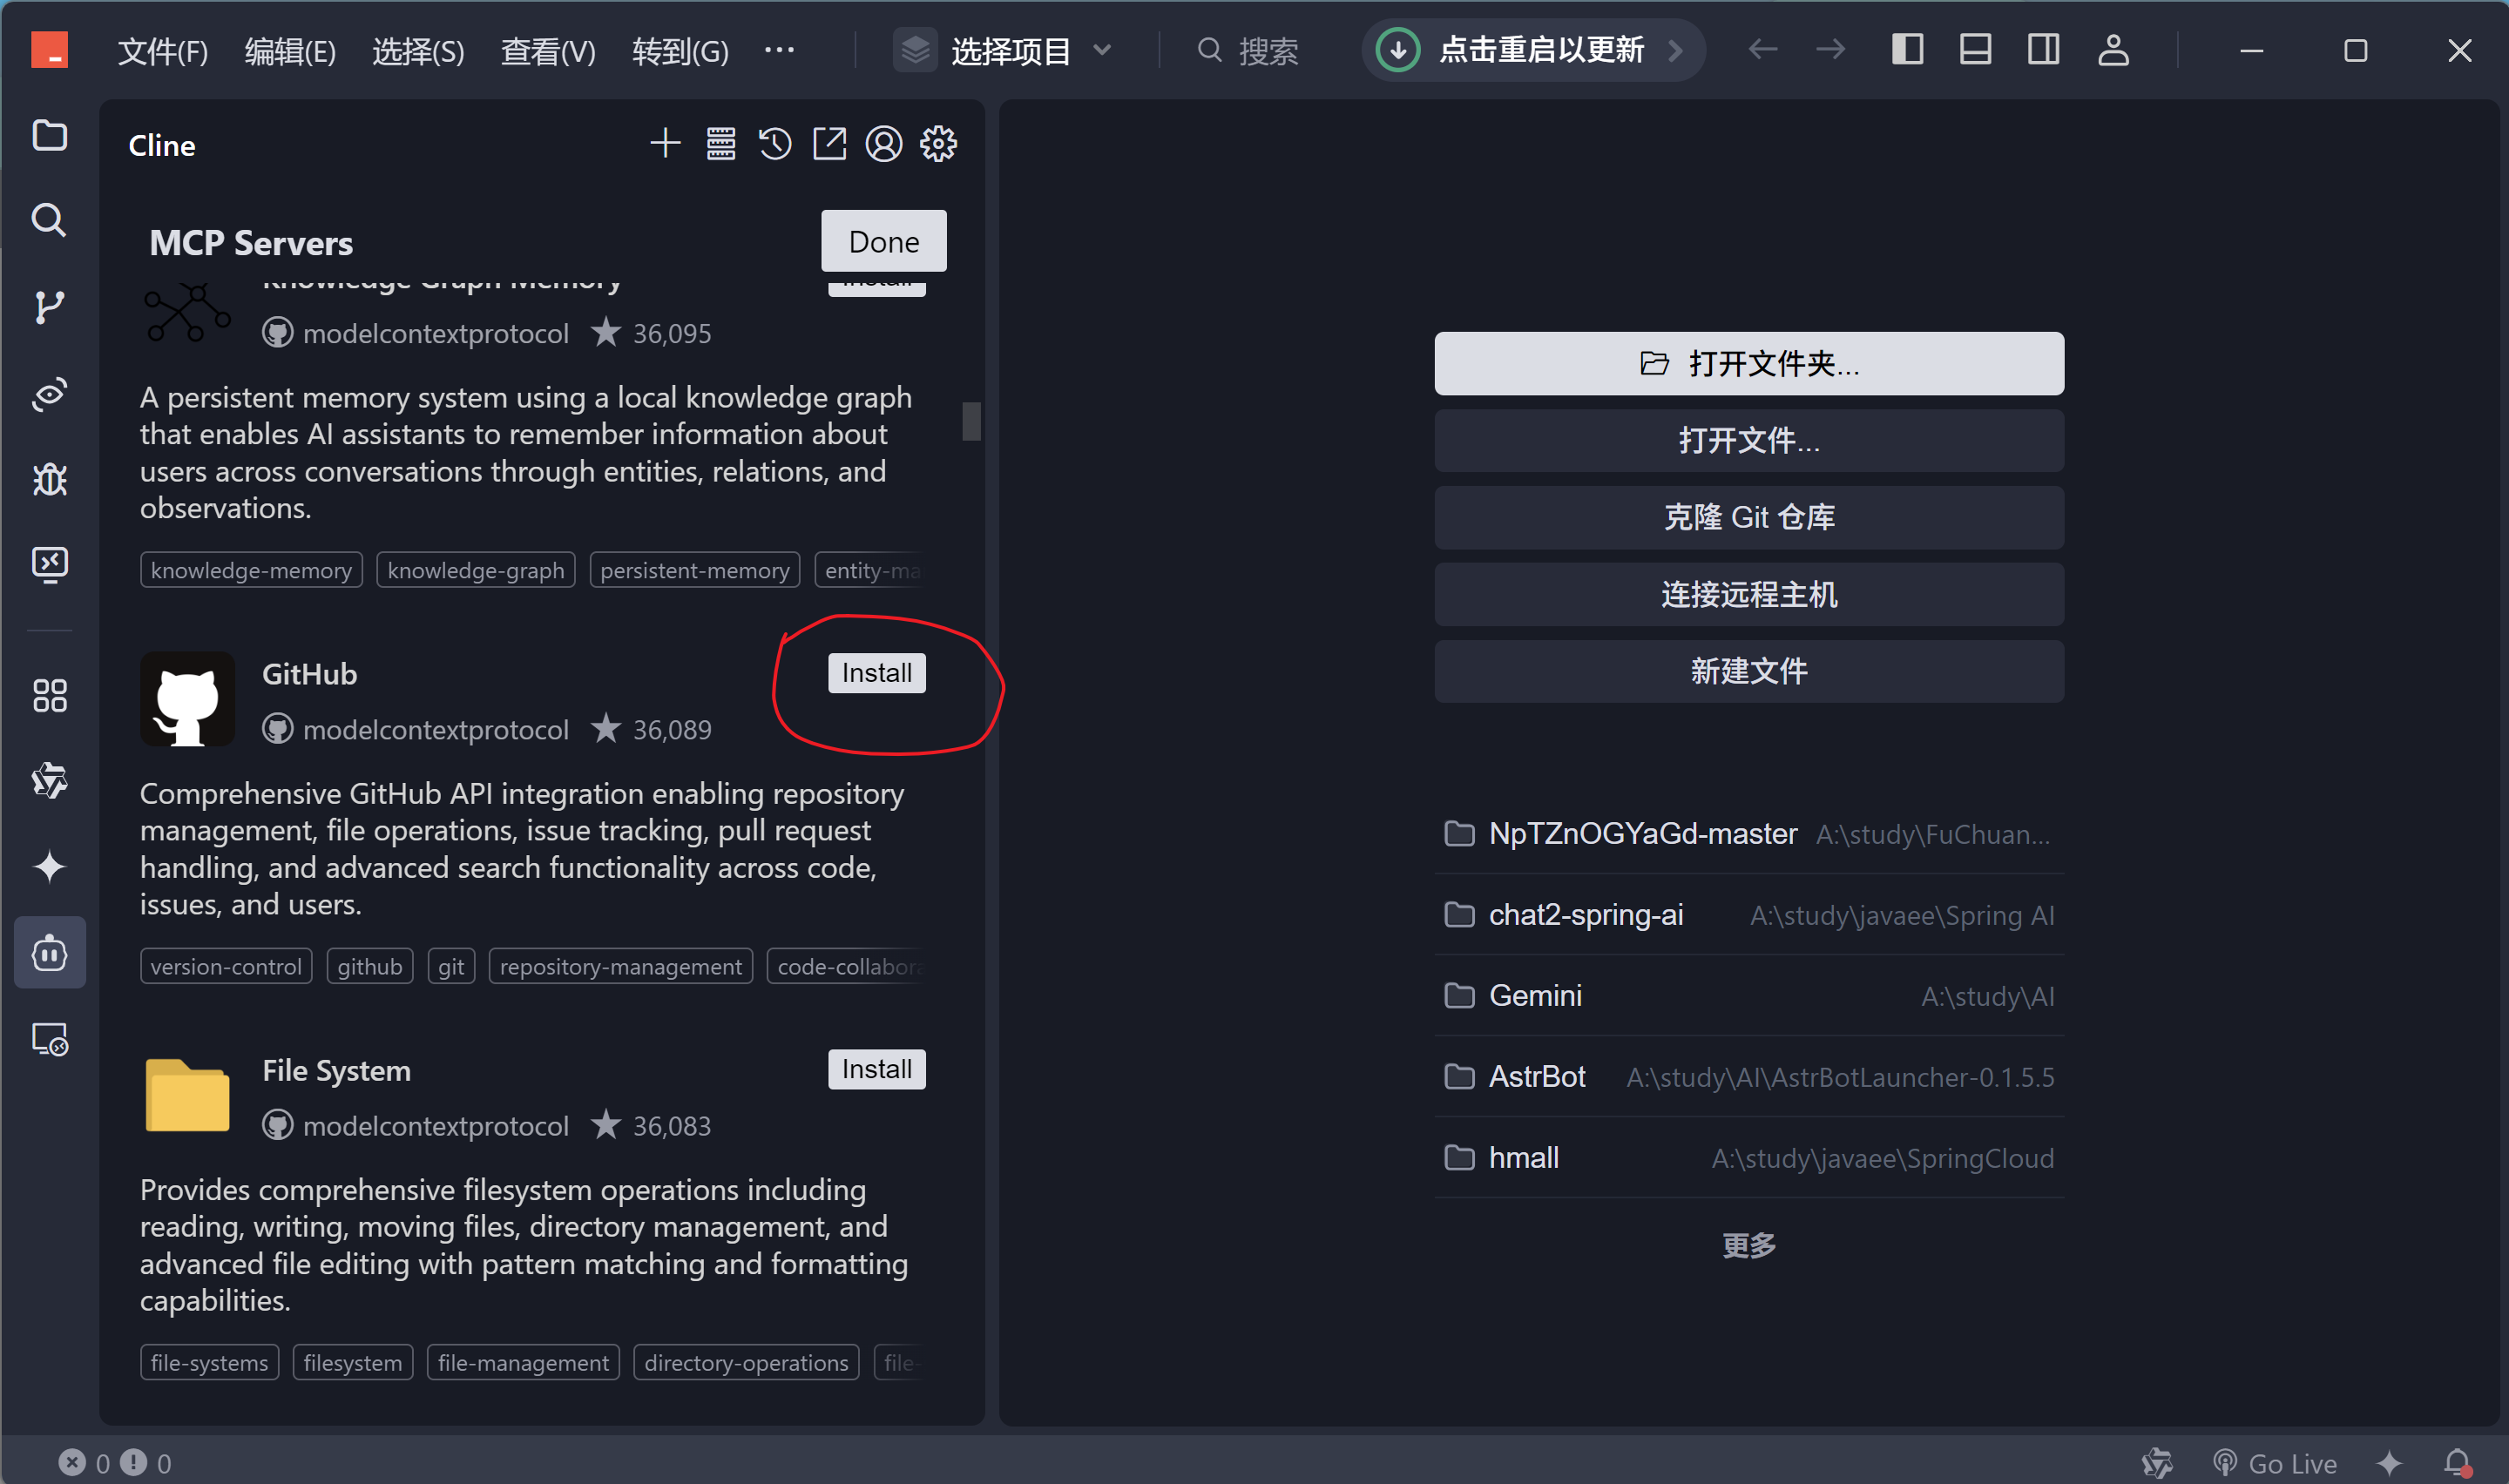The width and height of the screenshot is (2509, 1484).
Task: Expand the overflow menu ellipsis
Action: pos(779,50)
